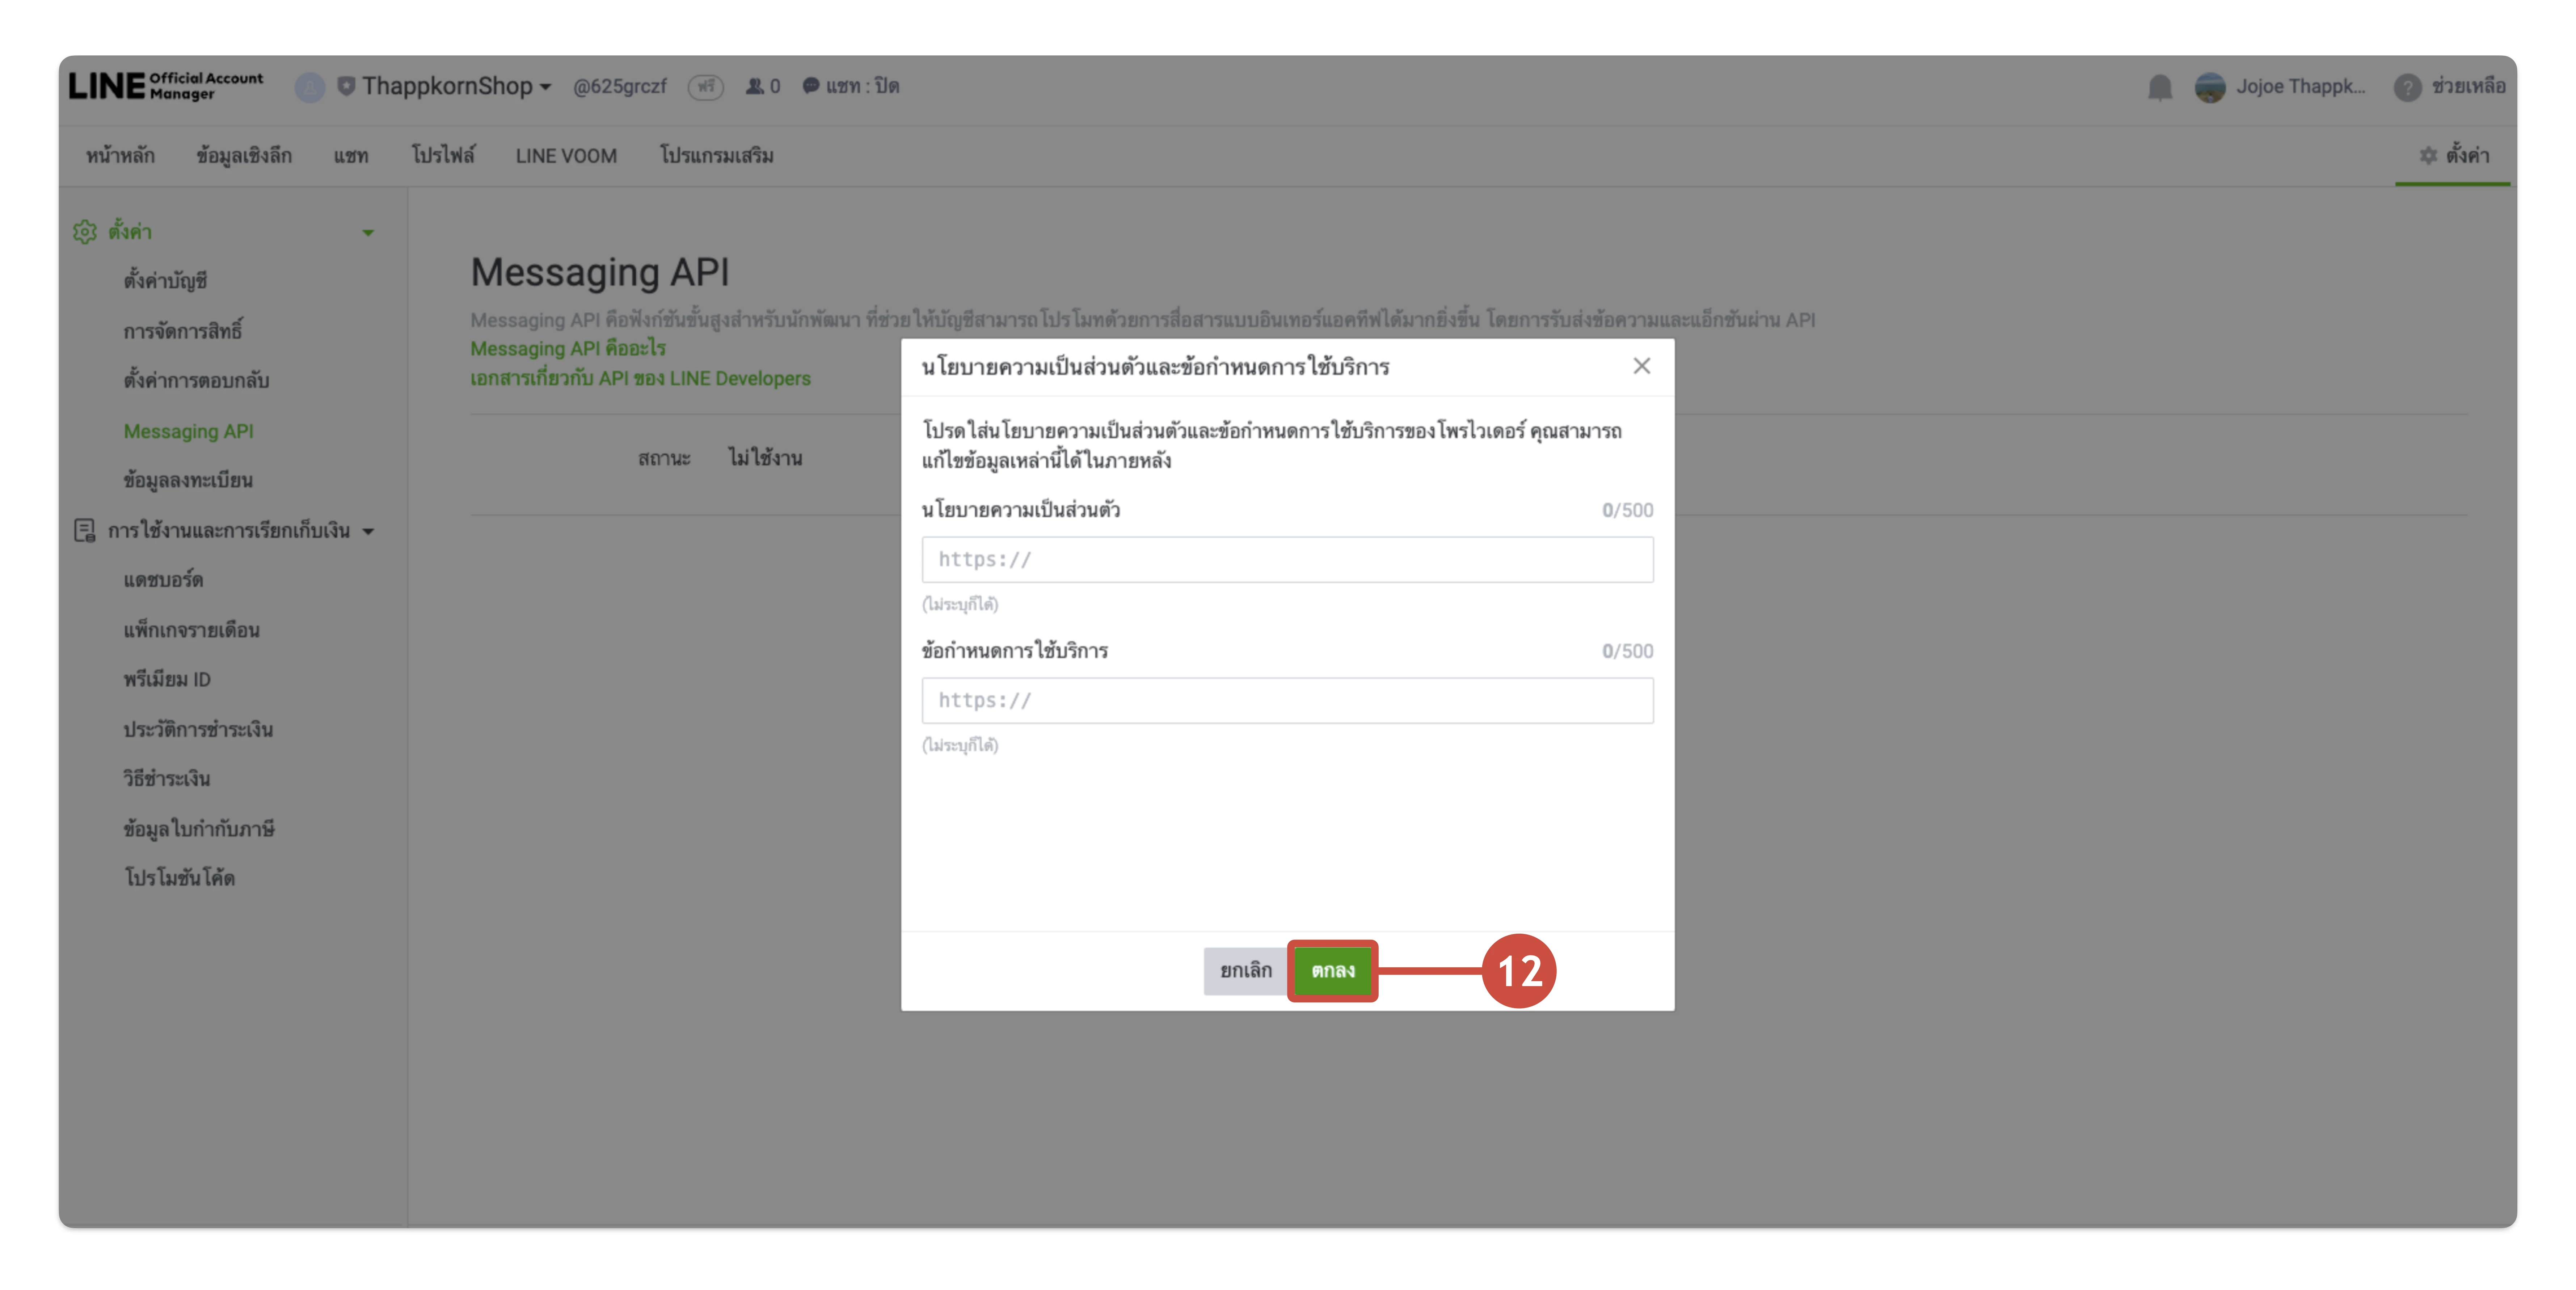
Task: Open the Messaging API คืออะไร link
Action: [567, 349]
